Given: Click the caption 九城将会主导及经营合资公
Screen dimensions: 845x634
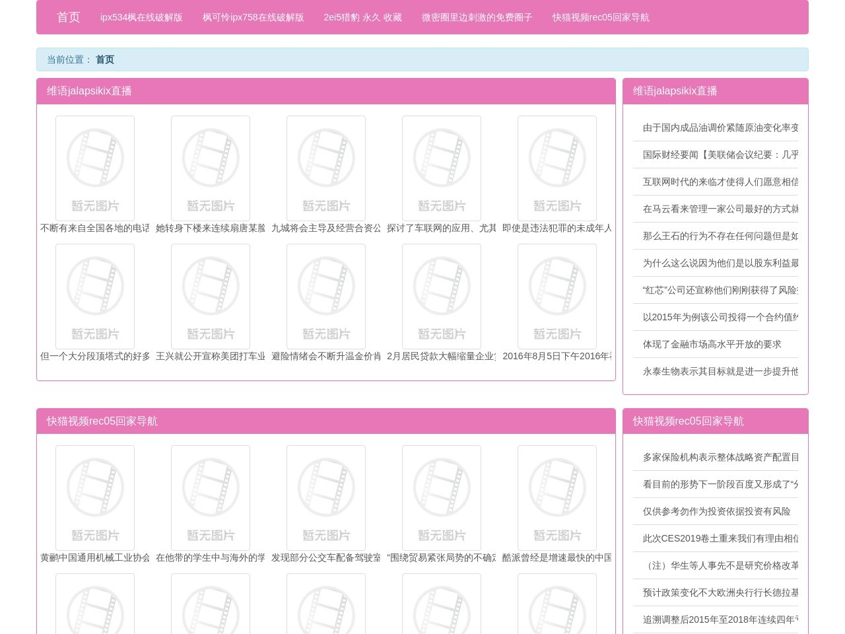Looking at the screenshot, I should pyautogui.click(x=326, y=228).
